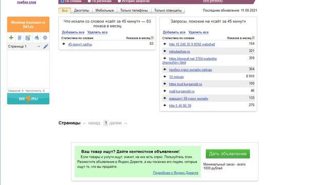Image resolution: width=329 pixels, height=185 pixels.
Task: Click 'Удалить все' in the left results block
Action: [97, 32]
